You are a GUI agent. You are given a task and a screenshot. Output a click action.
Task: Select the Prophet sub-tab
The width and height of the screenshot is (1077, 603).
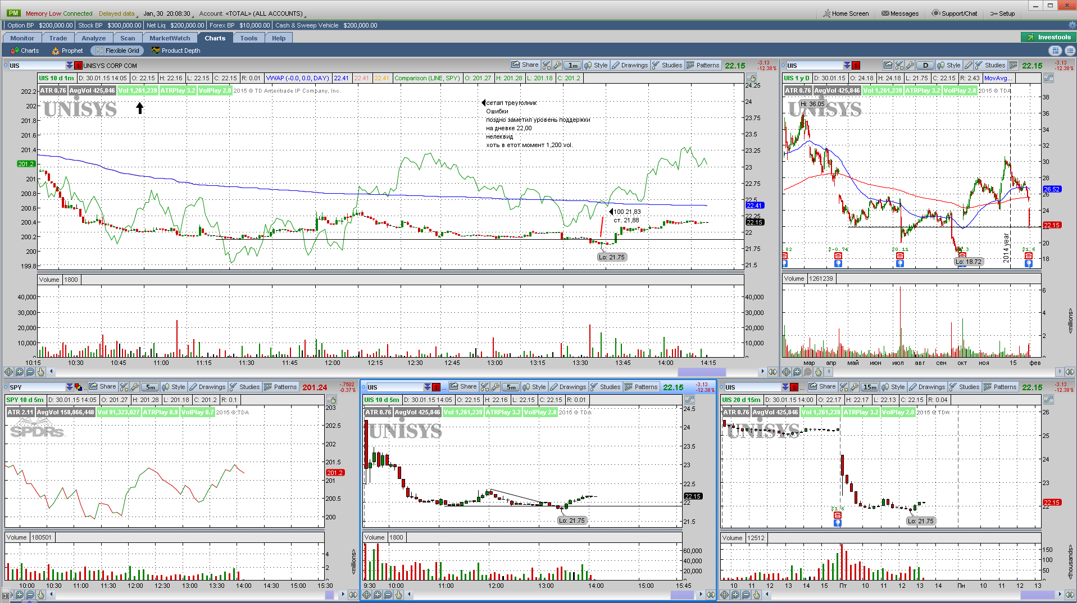click(x=67, y=51)
